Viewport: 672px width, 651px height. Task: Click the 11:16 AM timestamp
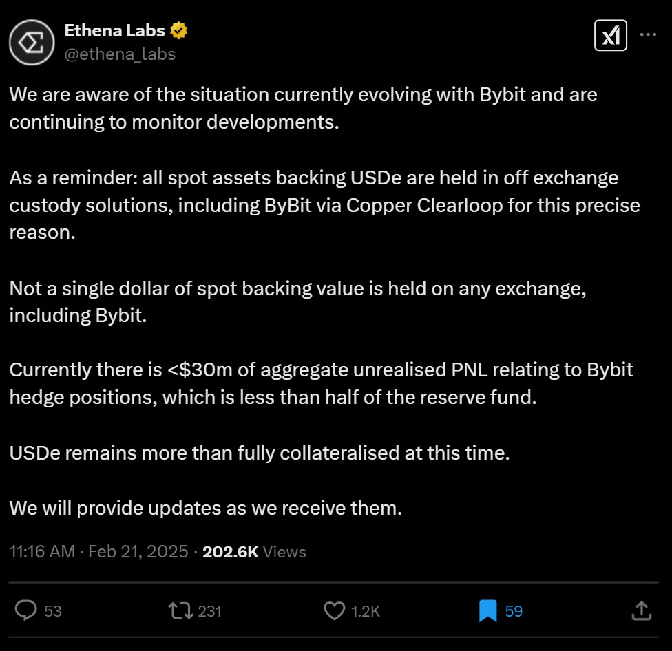pyautogui.click(x=42, y=551)
